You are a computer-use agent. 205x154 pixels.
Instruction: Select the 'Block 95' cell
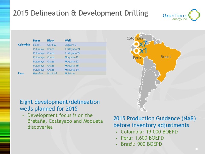click(52, 73)
